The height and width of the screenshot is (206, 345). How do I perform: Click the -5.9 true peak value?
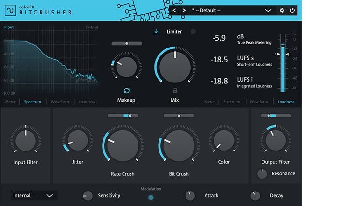[219, 38]
